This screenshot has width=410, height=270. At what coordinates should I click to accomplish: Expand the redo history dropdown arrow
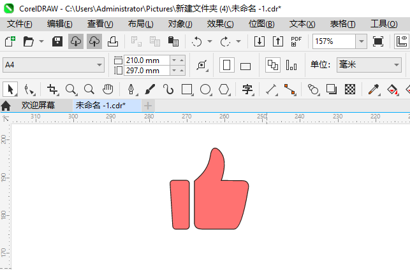pos(238,41)
